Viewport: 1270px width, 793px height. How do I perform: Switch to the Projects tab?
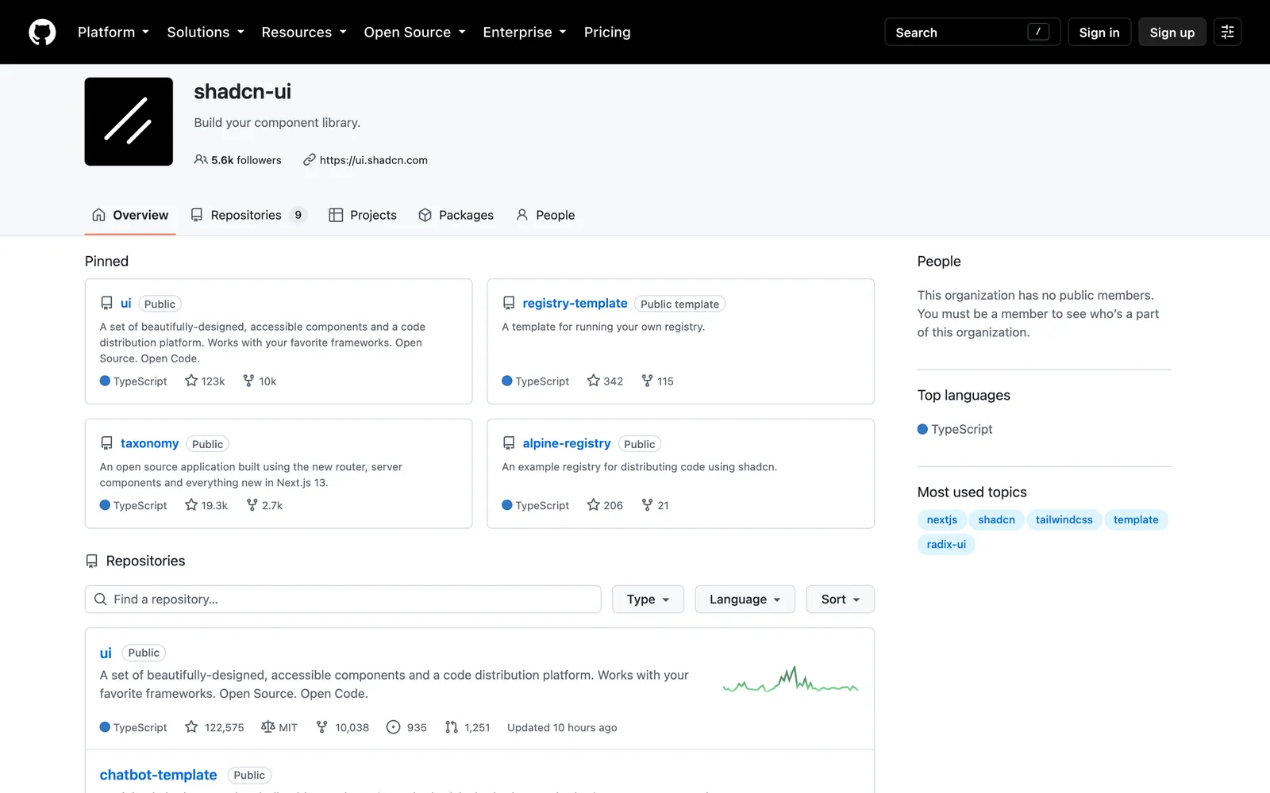point(363,215)
